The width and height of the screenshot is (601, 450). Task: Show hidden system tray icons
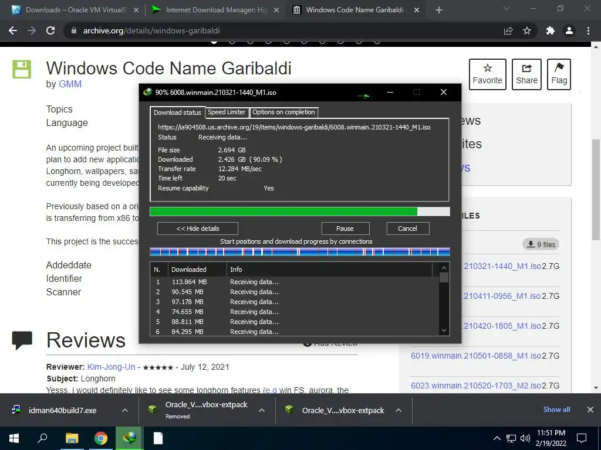tap(497, 438)
